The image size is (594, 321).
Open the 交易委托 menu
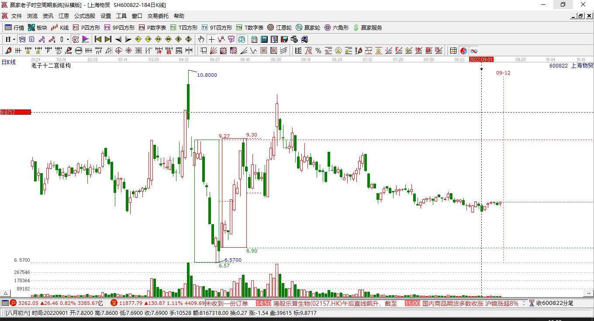[x=158, y=16]
